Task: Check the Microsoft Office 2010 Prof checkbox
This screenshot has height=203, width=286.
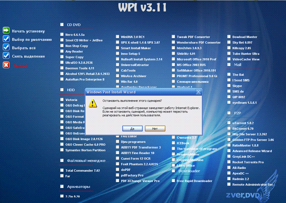Action: coord(173,59)
